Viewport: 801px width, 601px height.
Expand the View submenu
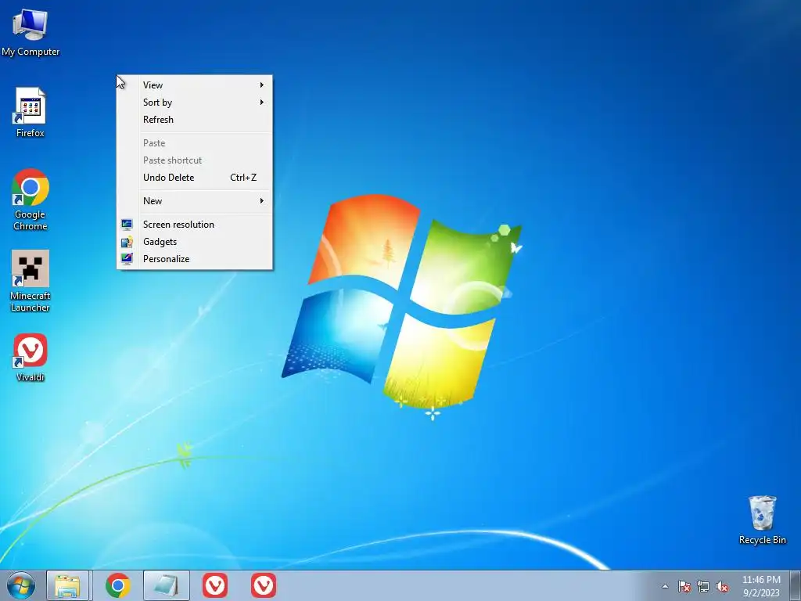(195, 85)
